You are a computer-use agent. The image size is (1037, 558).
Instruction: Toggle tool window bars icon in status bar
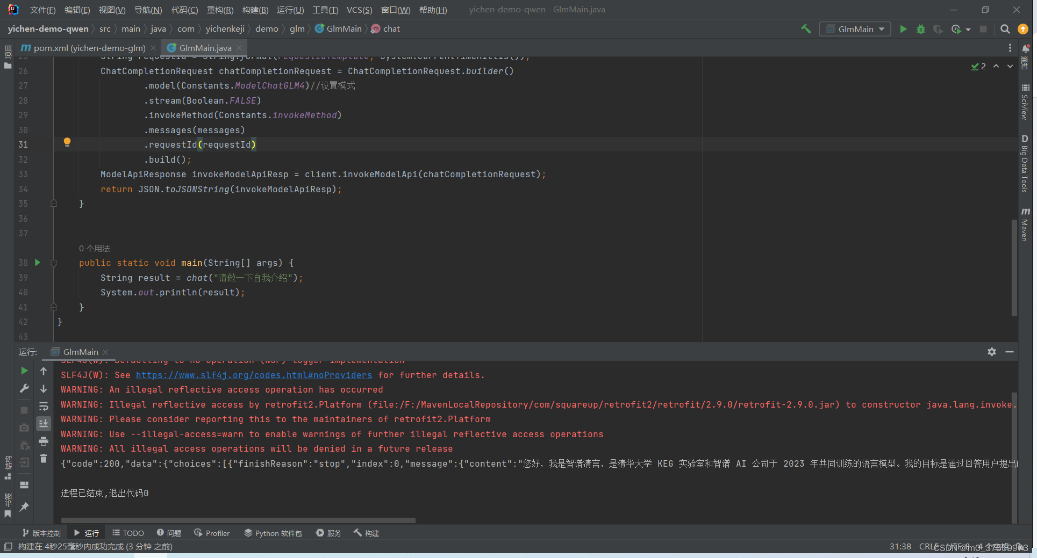click(8, 546)
